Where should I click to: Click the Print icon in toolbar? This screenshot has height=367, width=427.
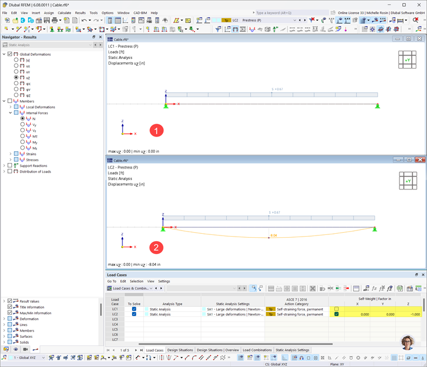[54, 20]
